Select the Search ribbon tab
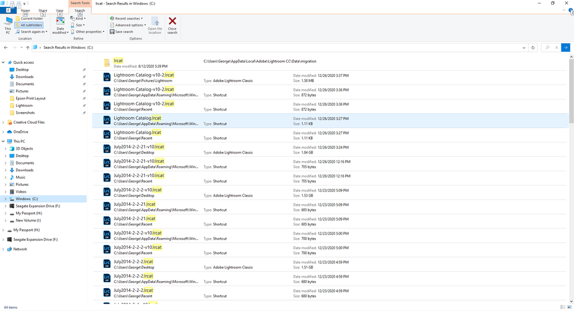 [80, 10]
